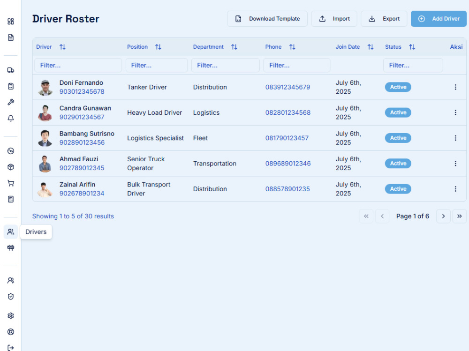469x351 pixels.
Task: Click the logout icon in sidebar
Action: tap(10, 348)
